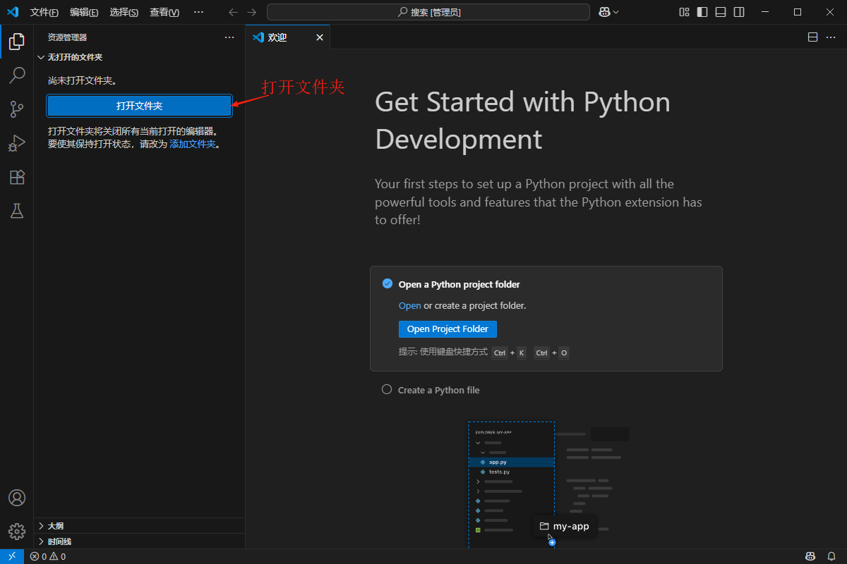Select the Create a Python file step
Viewport: 847px width, 564px height.
[438, 390]
